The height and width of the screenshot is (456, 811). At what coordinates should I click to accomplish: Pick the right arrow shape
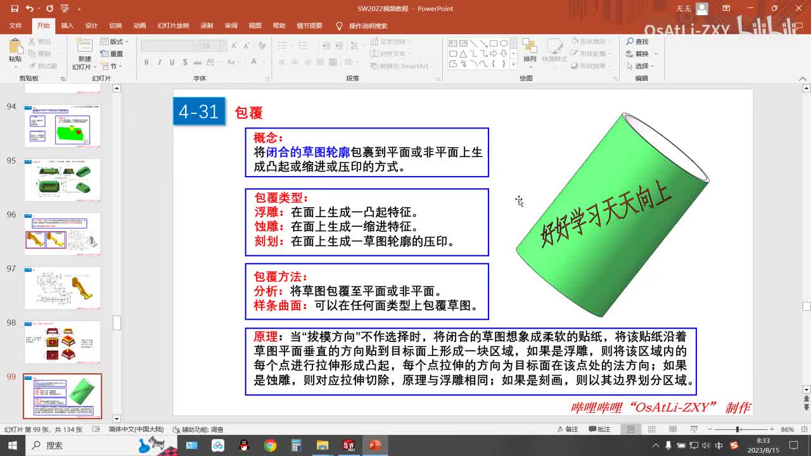pos(494,53)
